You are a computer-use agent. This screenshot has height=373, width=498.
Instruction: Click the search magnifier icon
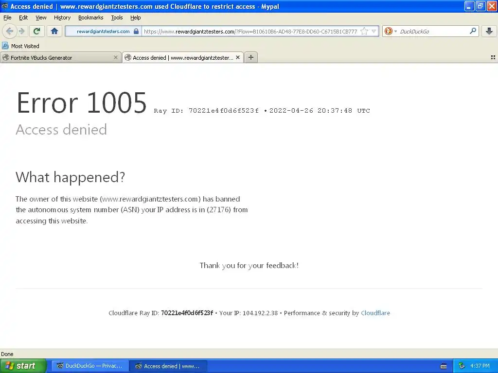473,31
